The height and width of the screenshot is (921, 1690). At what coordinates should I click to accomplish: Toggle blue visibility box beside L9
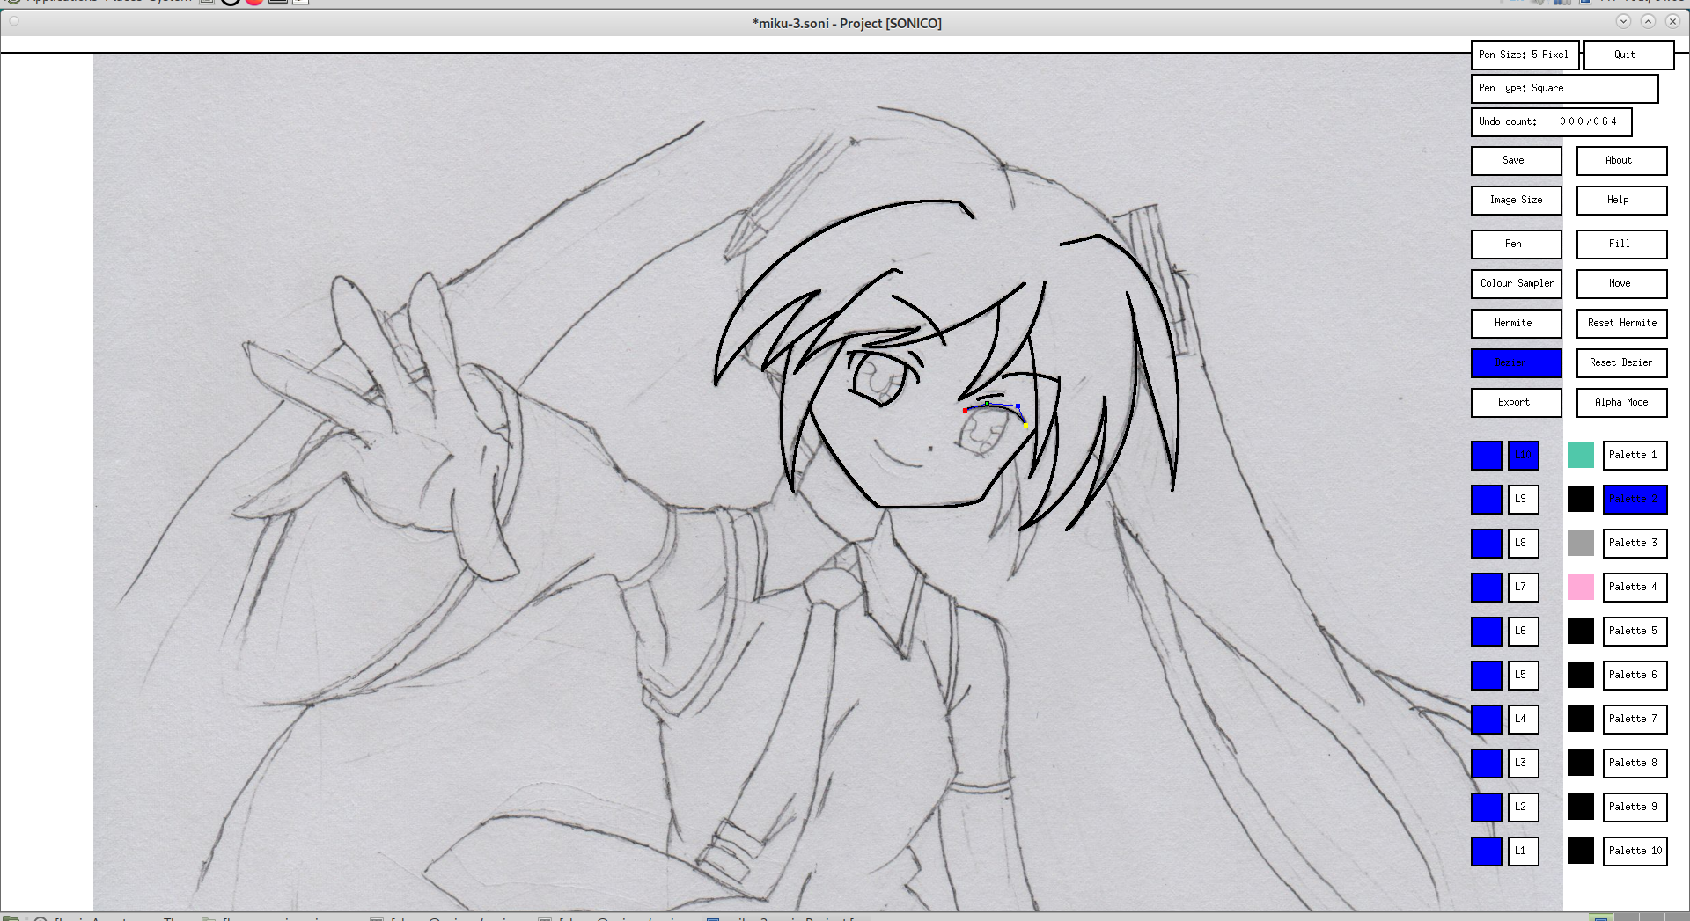[1487, 499]
